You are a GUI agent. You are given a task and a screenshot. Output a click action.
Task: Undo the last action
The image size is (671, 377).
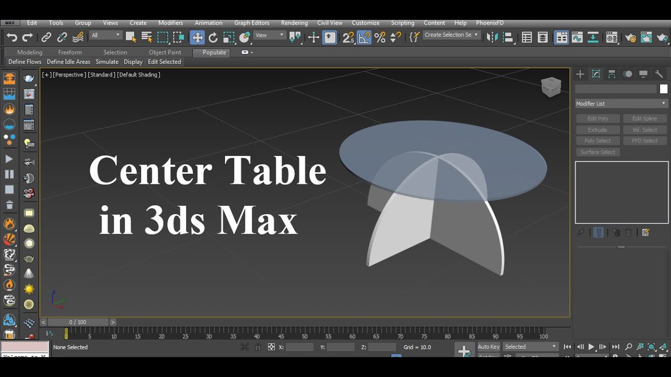12,37
